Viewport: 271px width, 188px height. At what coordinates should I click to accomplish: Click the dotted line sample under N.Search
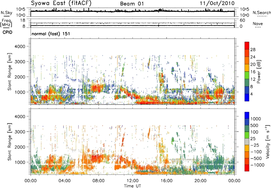262,16
